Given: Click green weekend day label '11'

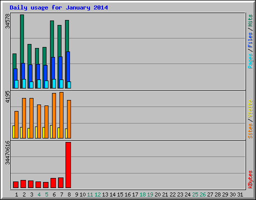Looking at the screenshot, I should point(90,194).
